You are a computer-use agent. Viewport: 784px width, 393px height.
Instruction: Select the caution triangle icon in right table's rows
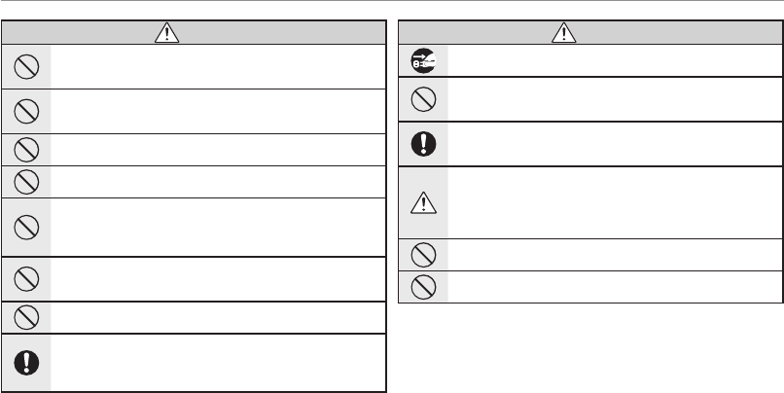[423, 201]
